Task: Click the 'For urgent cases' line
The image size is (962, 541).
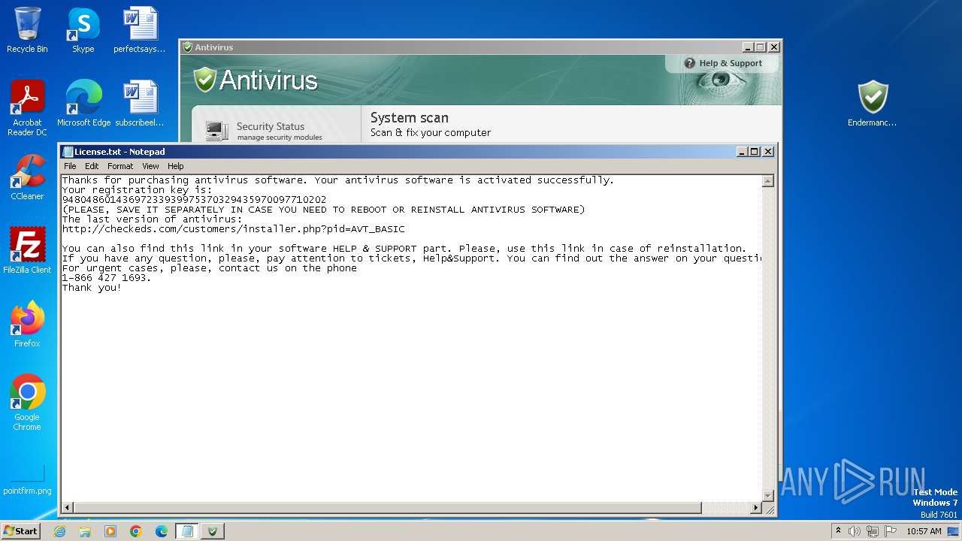Action: pos(209,268)
